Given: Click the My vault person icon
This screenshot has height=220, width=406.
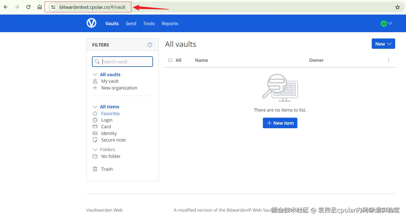Looking at the screenshot, I should [x=95, y=81].
